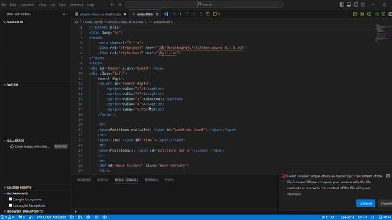Viewport: 392px width, 220px height.
Task: Click the gear icon in the status bar
Action: [x=88, y=217]
